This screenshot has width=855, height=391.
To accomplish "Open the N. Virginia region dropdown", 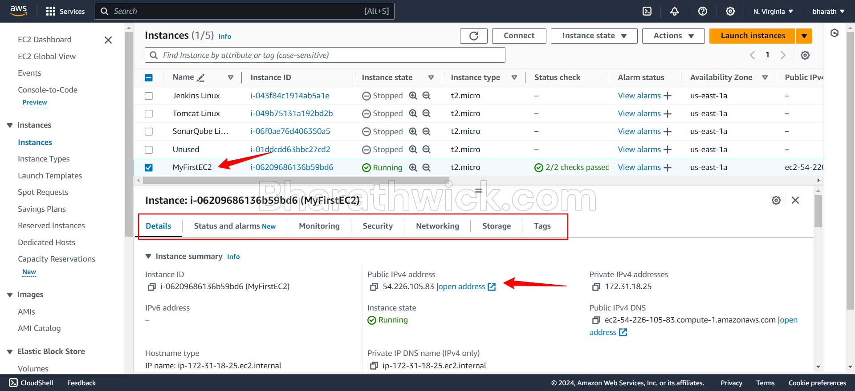I will [x=773, y=11].
